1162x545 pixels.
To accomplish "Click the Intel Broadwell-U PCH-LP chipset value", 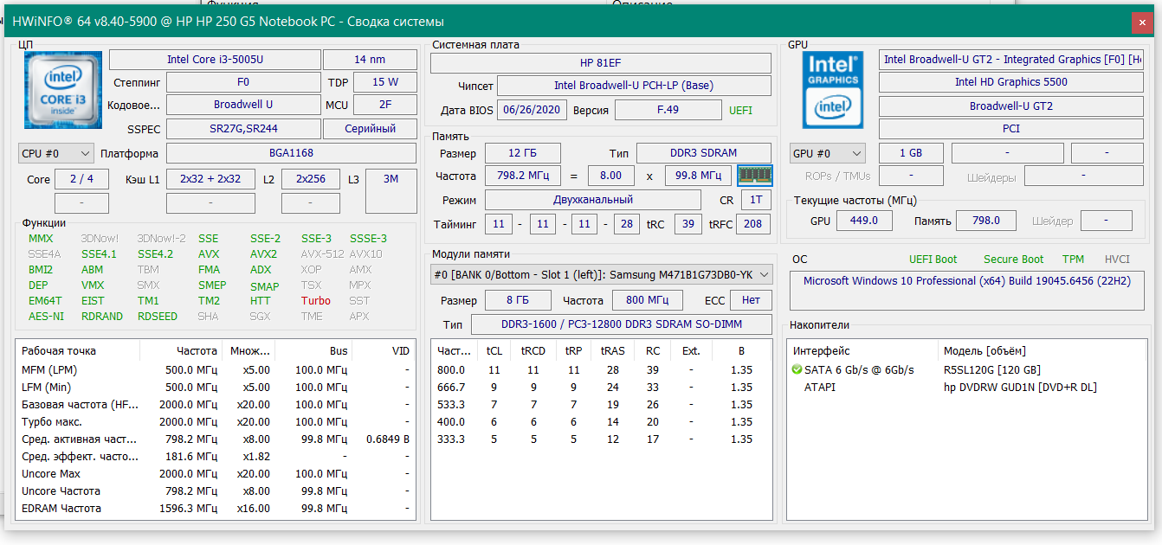I will pos(634,86).
